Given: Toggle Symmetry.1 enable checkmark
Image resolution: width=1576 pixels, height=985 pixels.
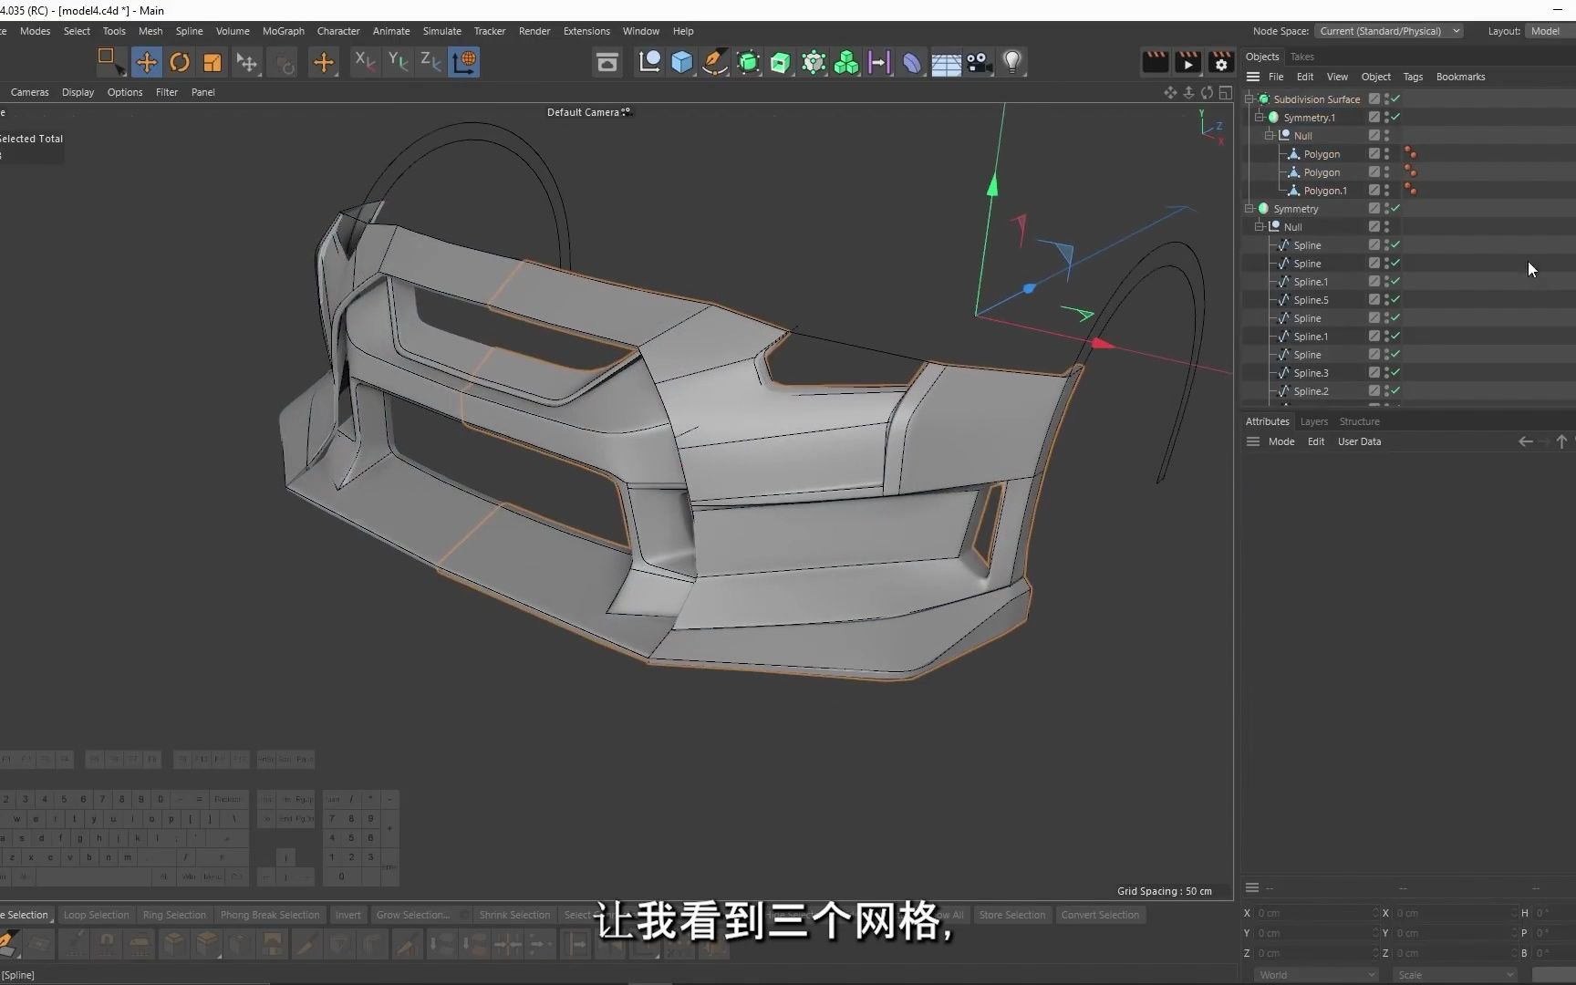Looking at the screenshot, I should pos(1396,117).
